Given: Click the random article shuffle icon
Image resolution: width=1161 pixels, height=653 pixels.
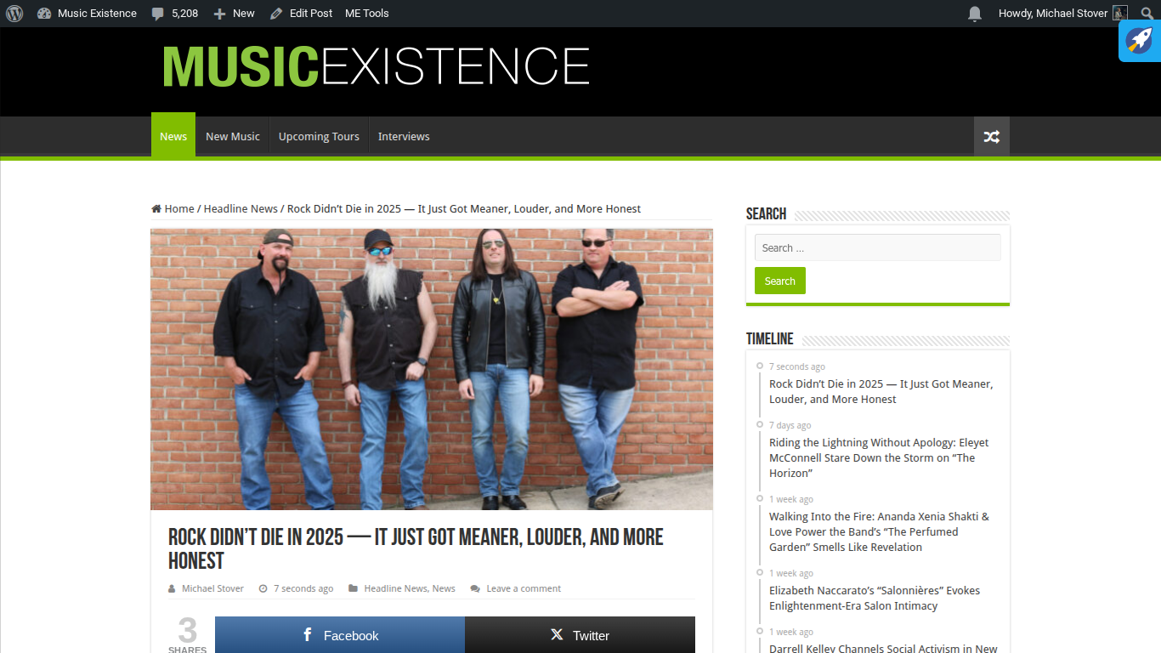Looking at the screenshot, I should coord(991,136).
